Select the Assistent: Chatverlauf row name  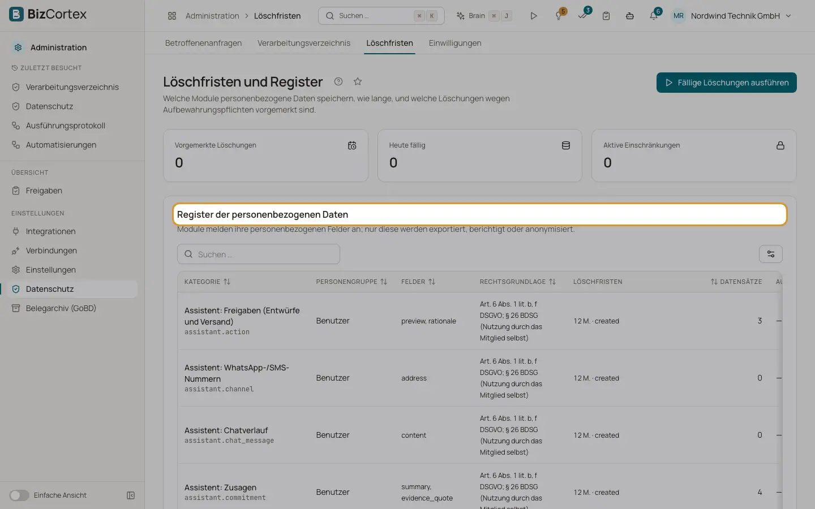(x=226, y=430)
